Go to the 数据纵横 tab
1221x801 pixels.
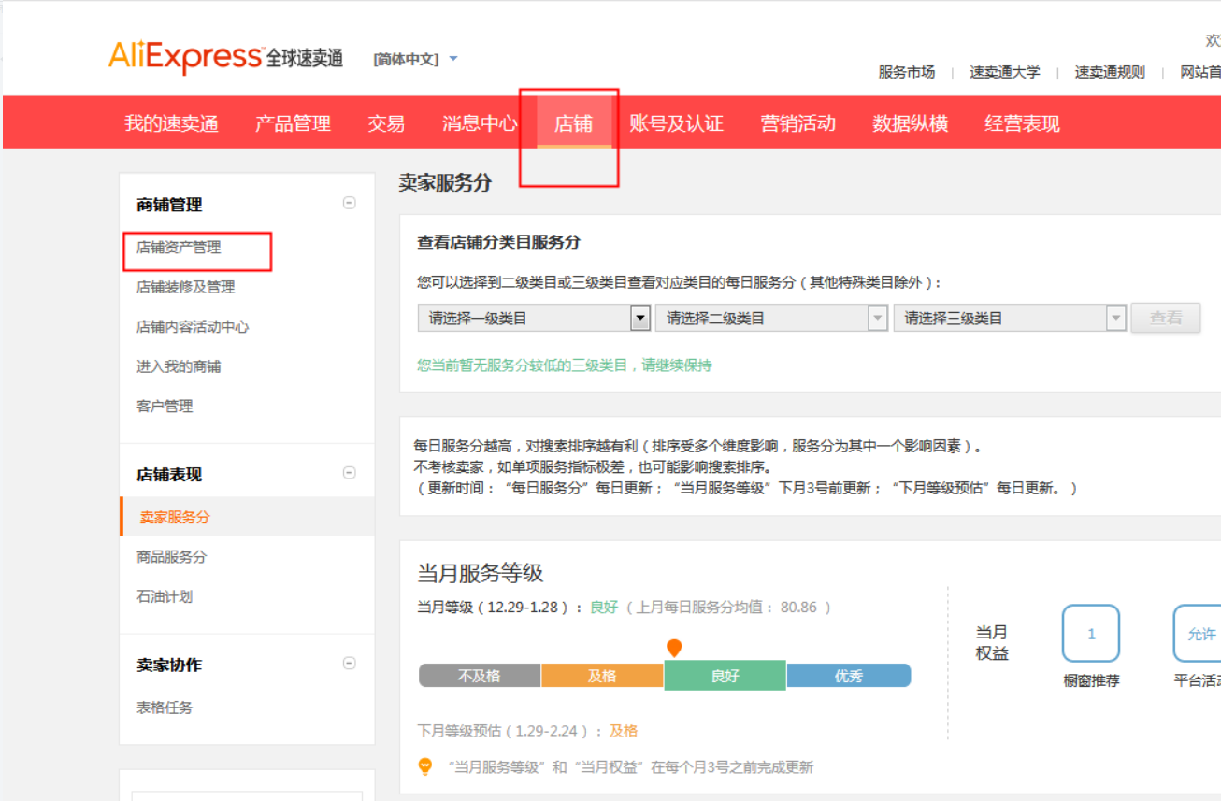(x=911, y=123)
